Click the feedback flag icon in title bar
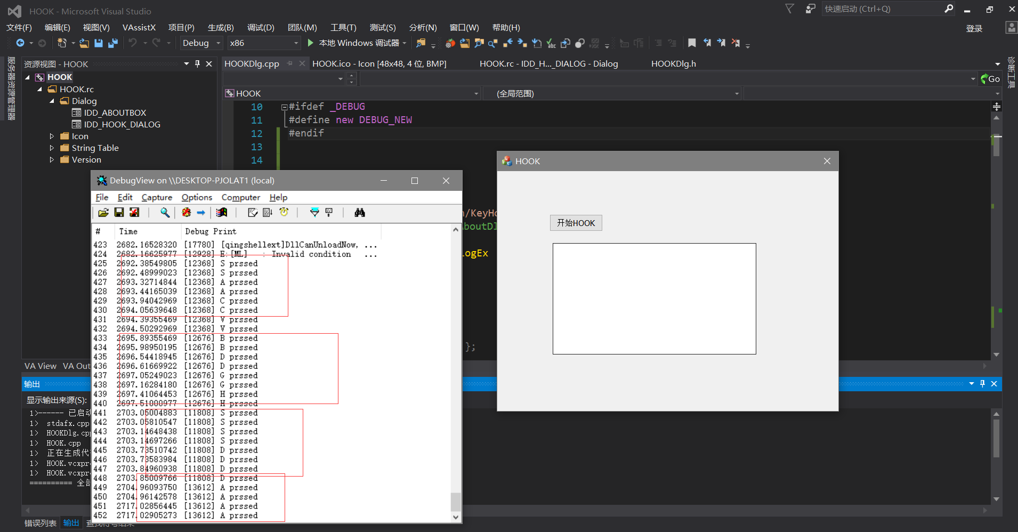Image resolution: width=1018 pixels, height=532 pixels. 811,9
